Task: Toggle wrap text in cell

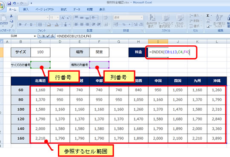Action: (106, 18)
